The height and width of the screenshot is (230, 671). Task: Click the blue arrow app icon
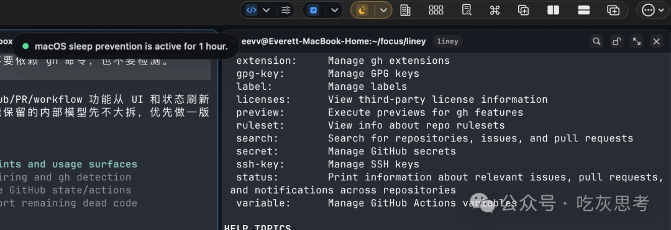pos(314,11)
